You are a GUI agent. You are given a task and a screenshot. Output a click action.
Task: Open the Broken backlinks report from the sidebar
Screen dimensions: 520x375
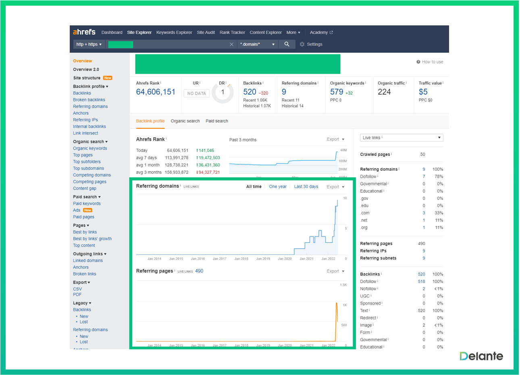pyautogui.click(x=89, y=99)
